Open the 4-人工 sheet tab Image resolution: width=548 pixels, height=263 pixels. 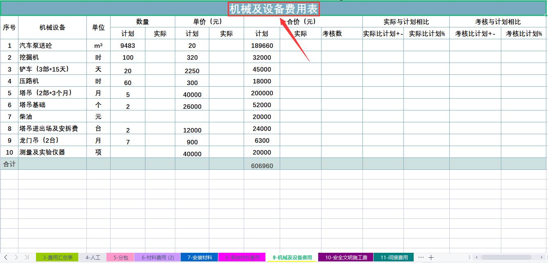tap(92, 257)
